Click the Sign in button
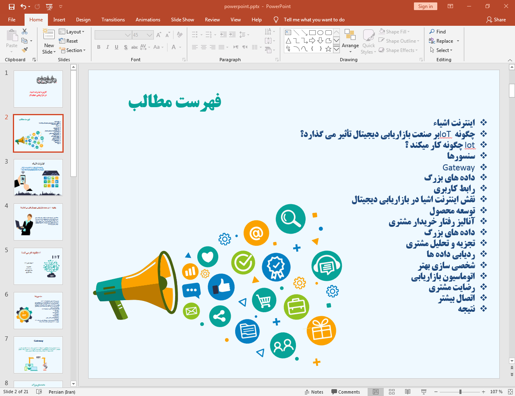Viewport: 515px width, 396px height. coord(425,6)
